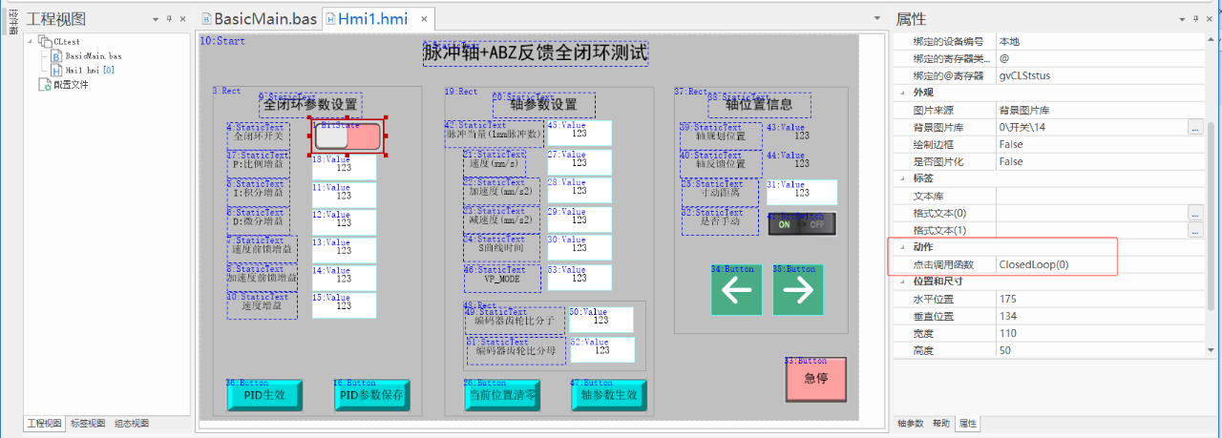Select the 属性 bottom tab
Screen dimensions: 1222x438
967,423
